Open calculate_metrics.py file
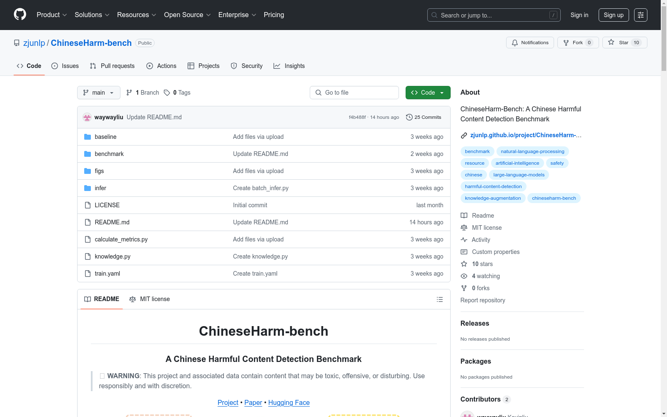The width and height of the screenshot is (667, 417). tap(121, 239)
